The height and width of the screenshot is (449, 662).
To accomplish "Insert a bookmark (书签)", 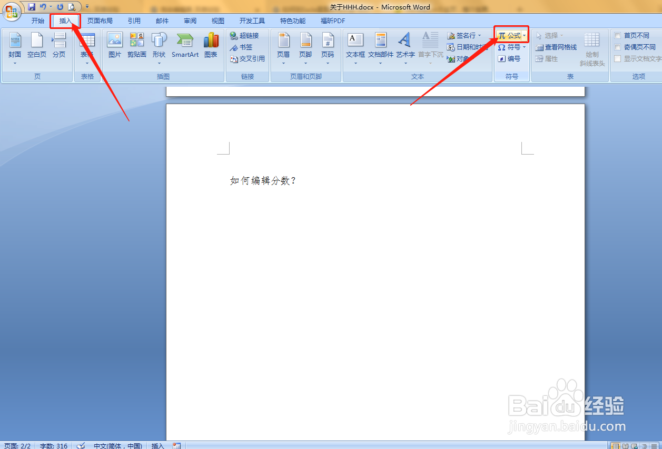I will pyautogui.click(x=241, y=47).
